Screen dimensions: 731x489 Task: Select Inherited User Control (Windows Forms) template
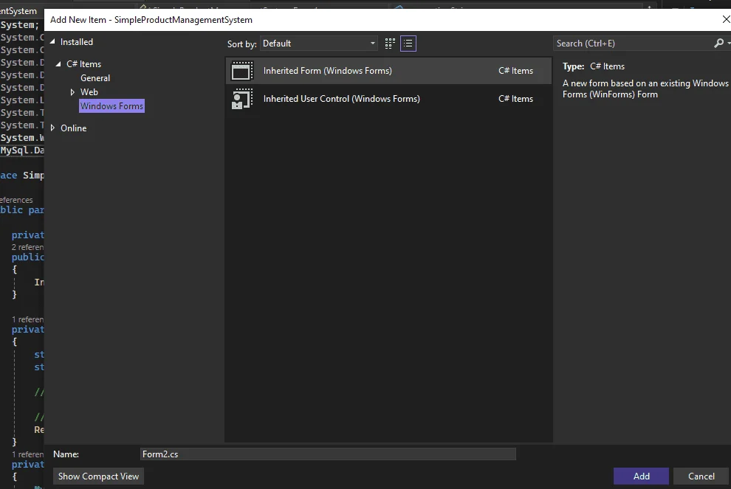click(x=388, y=99)
